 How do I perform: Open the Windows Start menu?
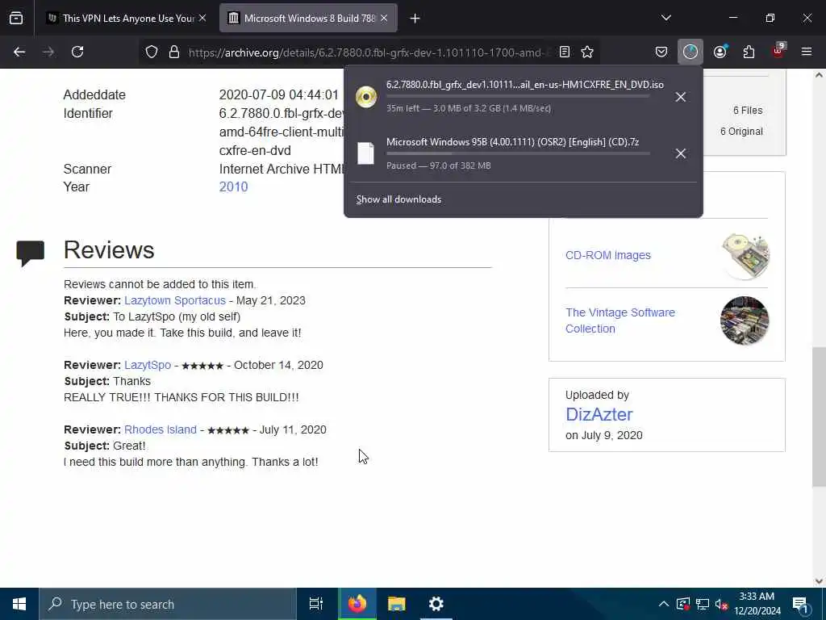[19, 604]
